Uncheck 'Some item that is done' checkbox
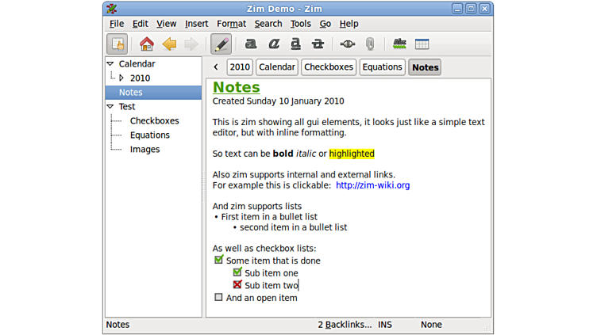Image resolution: width=597 pixels, height=335 pixels. (219, 260)
